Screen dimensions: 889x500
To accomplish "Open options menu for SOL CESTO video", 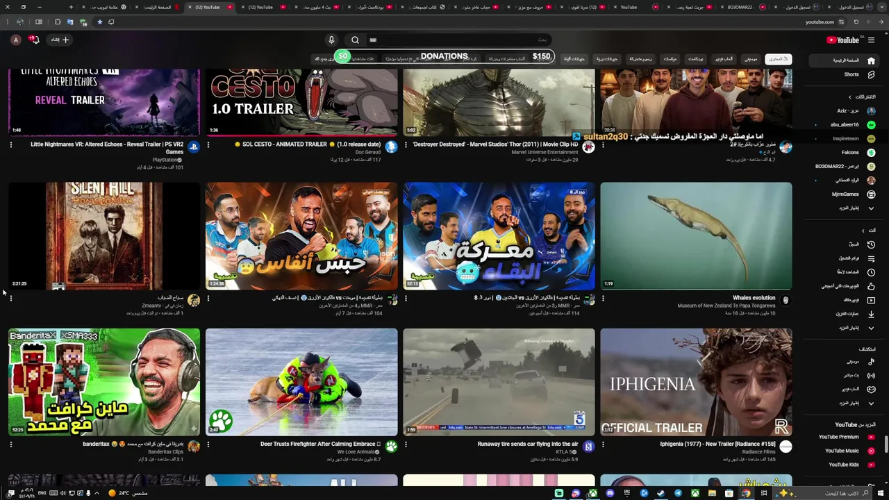I will coord(208,145).
